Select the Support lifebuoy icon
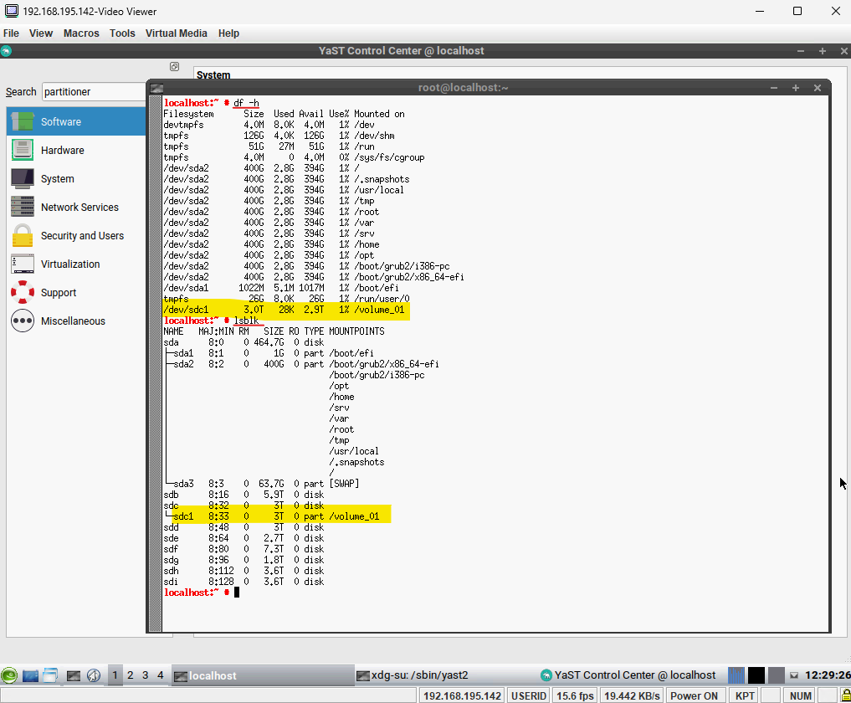Image resolution: width=851 pixels, height=703 pixels. tap(23, 292)
